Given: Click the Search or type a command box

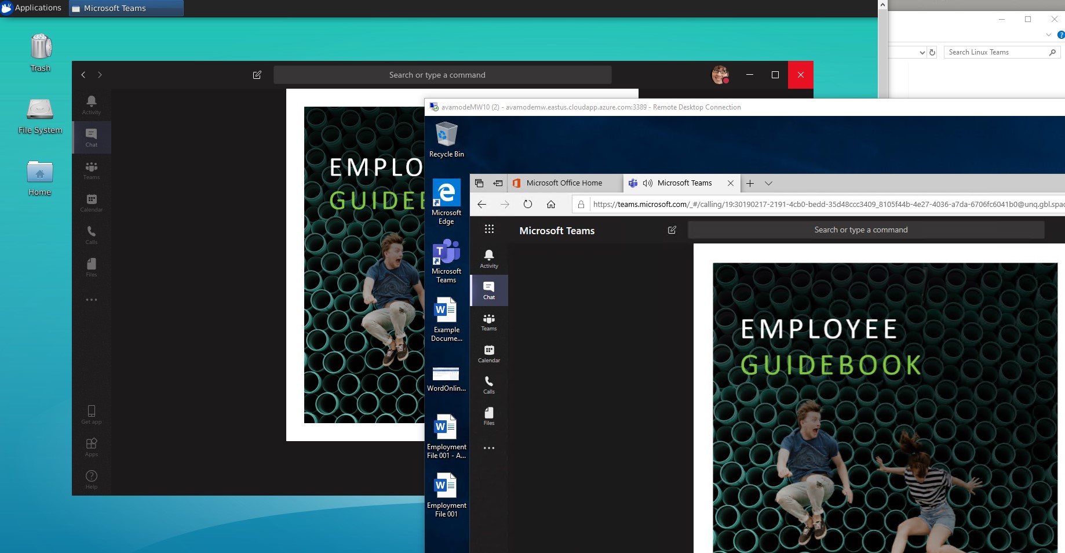Looking at the screenshot, I should pyautogui.click(x=860, y=230).
